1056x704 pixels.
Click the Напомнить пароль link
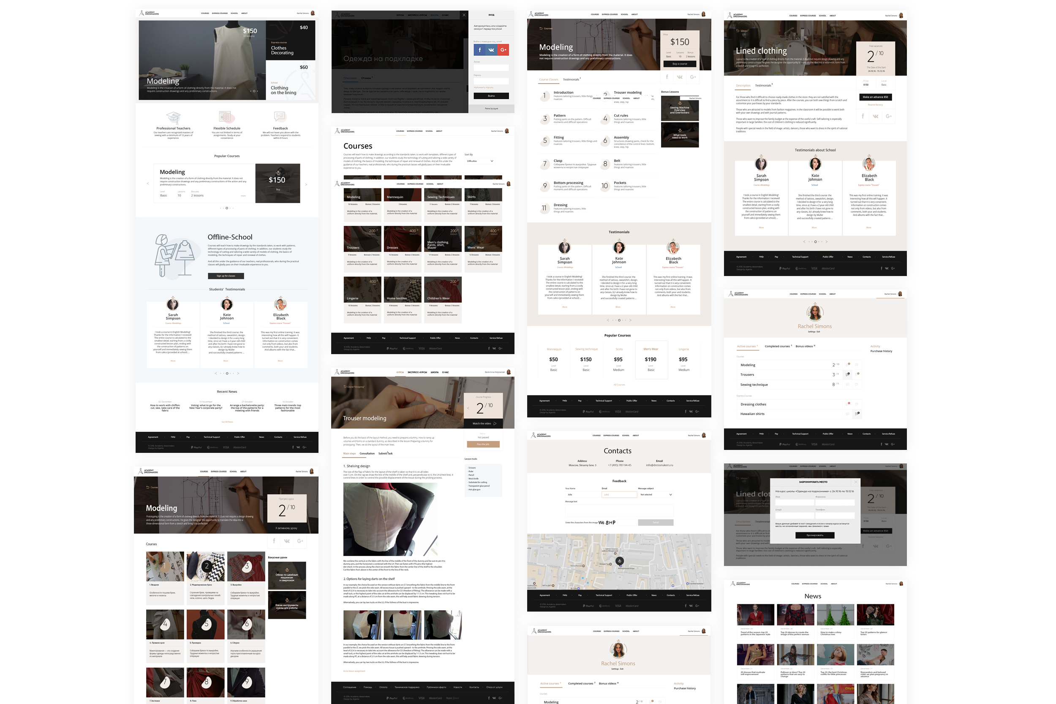(x=483, y=87)
